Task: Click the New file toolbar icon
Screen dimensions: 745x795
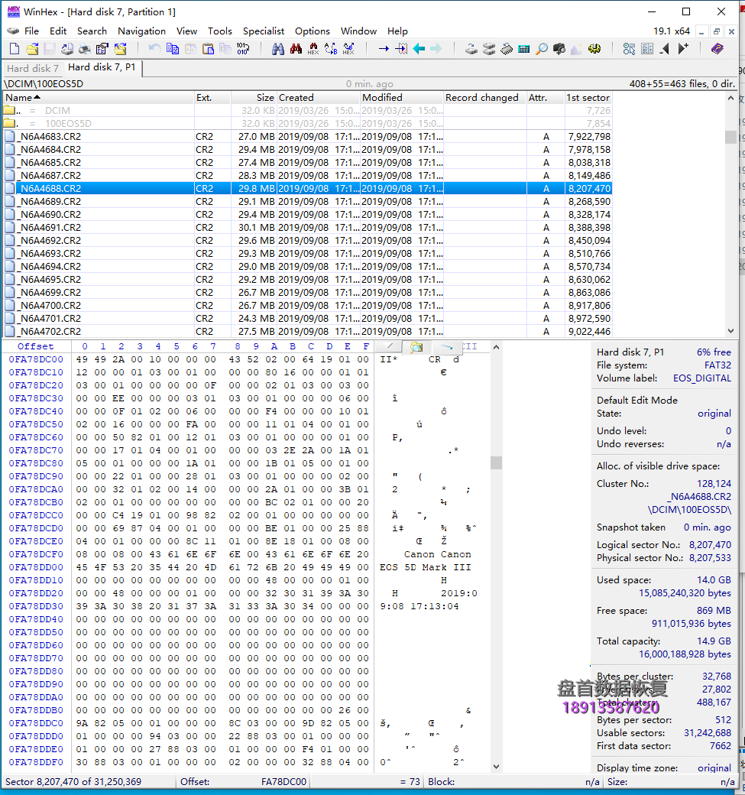Action: click(15, 49)
